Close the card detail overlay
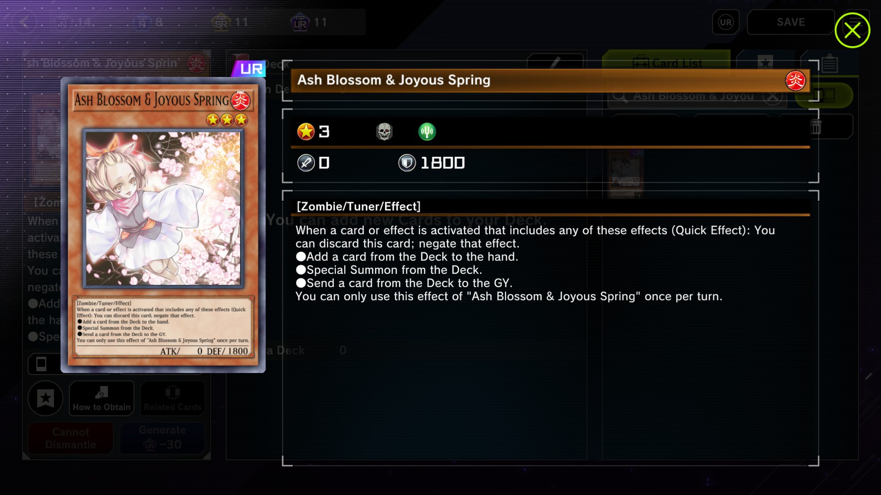This screenshot has width=881, height=495. click(x=852, y=30)
